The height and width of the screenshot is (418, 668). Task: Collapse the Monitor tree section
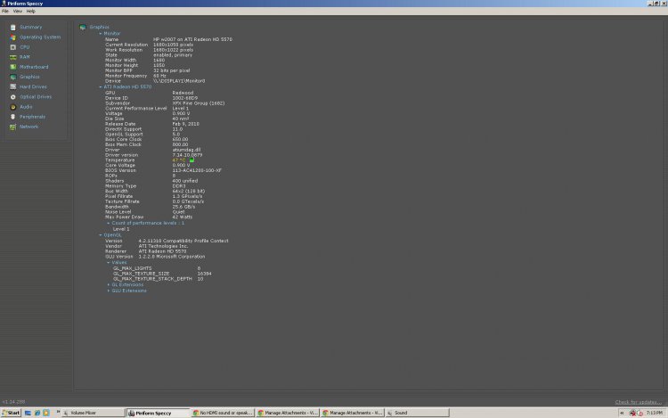101,34
